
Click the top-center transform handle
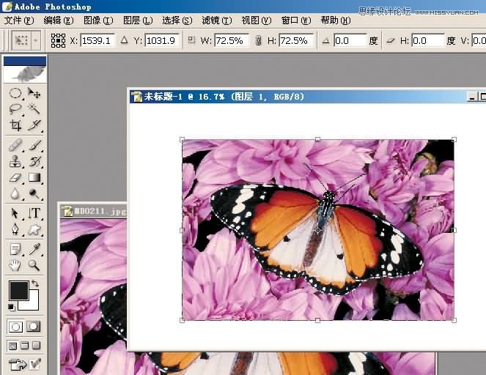pos(317,140)
